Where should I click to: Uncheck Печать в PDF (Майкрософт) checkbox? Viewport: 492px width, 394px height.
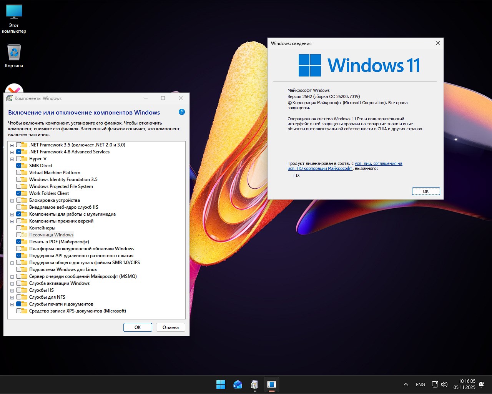click(18, 242)
